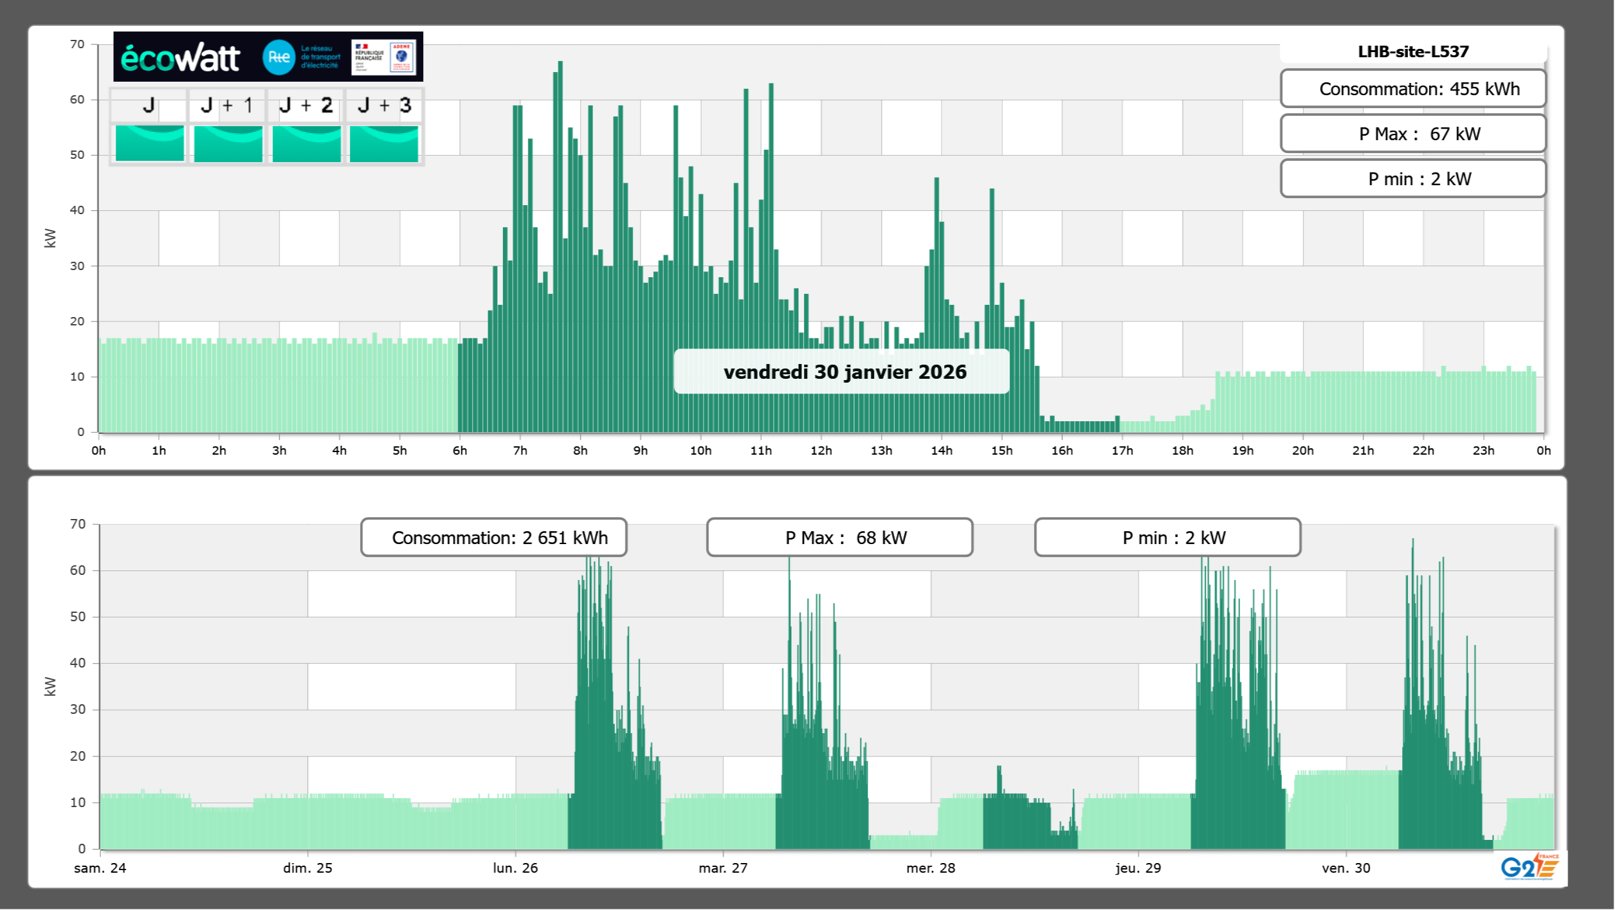Click the mer. 28 label on weekly axis
The image size is (1615, 910).
[x=930, y=868]
